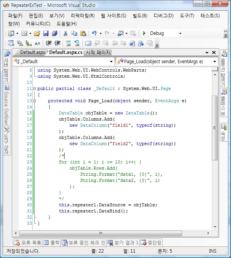Open the Solution Explorer side panel (솔루션 탐색기)
Viewport: 231px width, 258px height.
(x=224, y=69)
